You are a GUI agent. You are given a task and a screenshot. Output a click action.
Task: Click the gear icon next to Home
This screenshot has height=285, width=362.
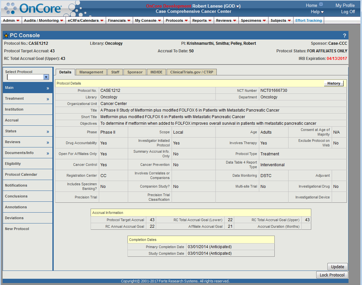pos(321,4)
